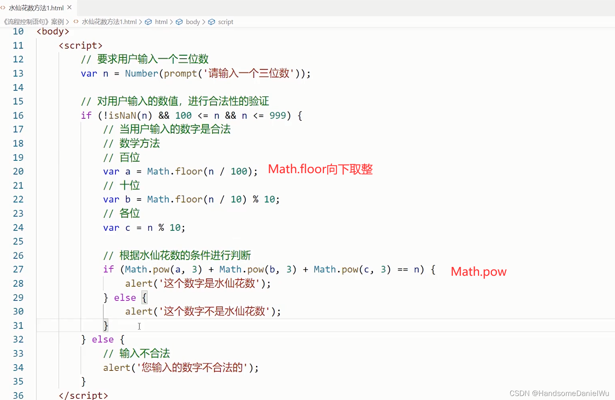Click the else keyword on line 32

(103, 339)
